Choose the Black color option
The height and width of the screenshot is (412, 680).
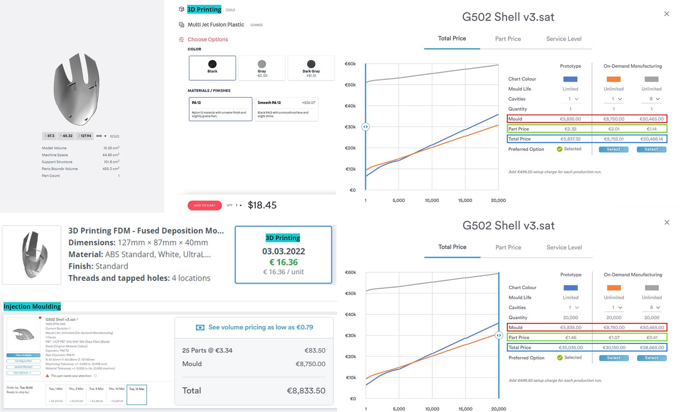[x=212, y=68]
